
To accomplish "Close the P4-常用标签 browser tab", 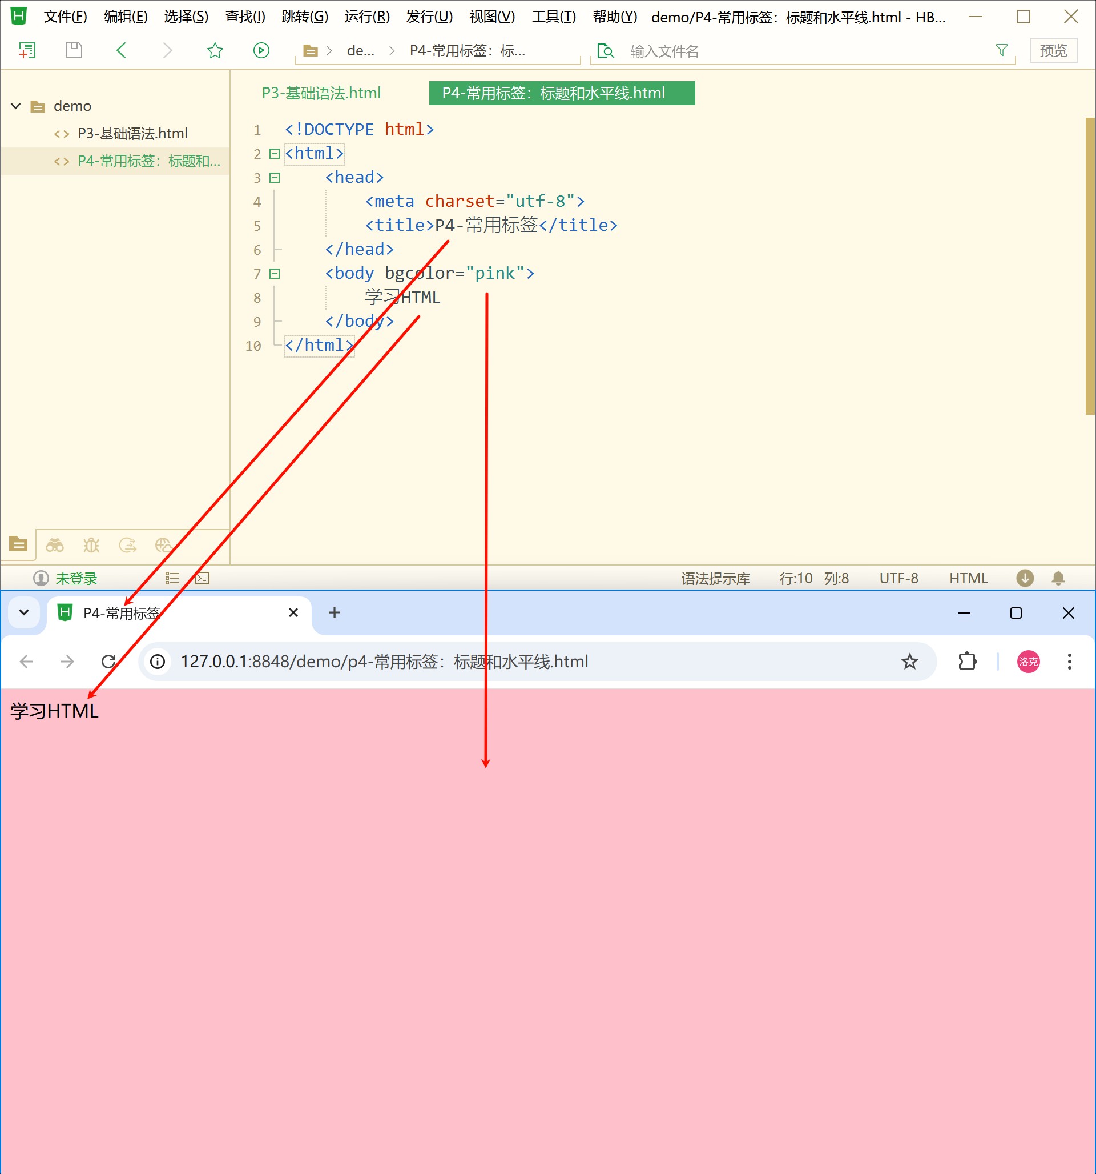I will click(x=293, y=612).
